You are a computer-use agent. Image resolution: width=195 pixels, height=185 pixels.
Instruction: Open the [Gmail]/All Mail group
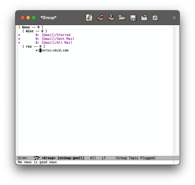click(57, 43)
